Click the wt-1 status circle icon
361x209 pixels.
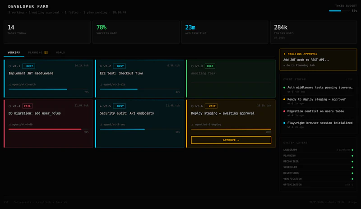[9, 66]
